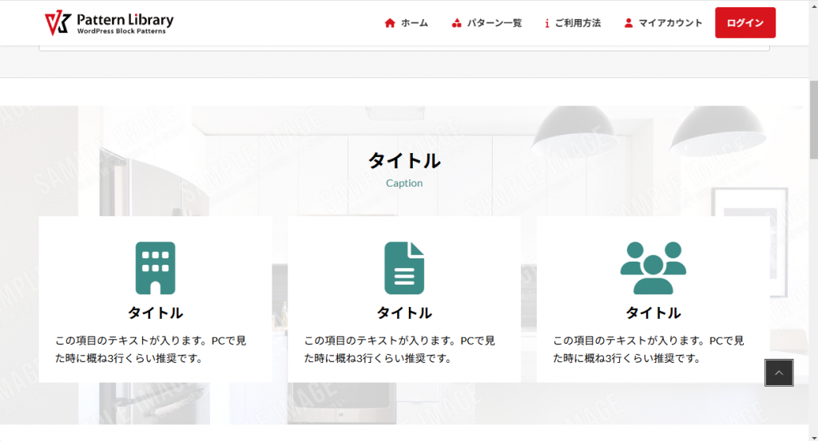Open the マイアカウント text link

click(x=670, y=23)
